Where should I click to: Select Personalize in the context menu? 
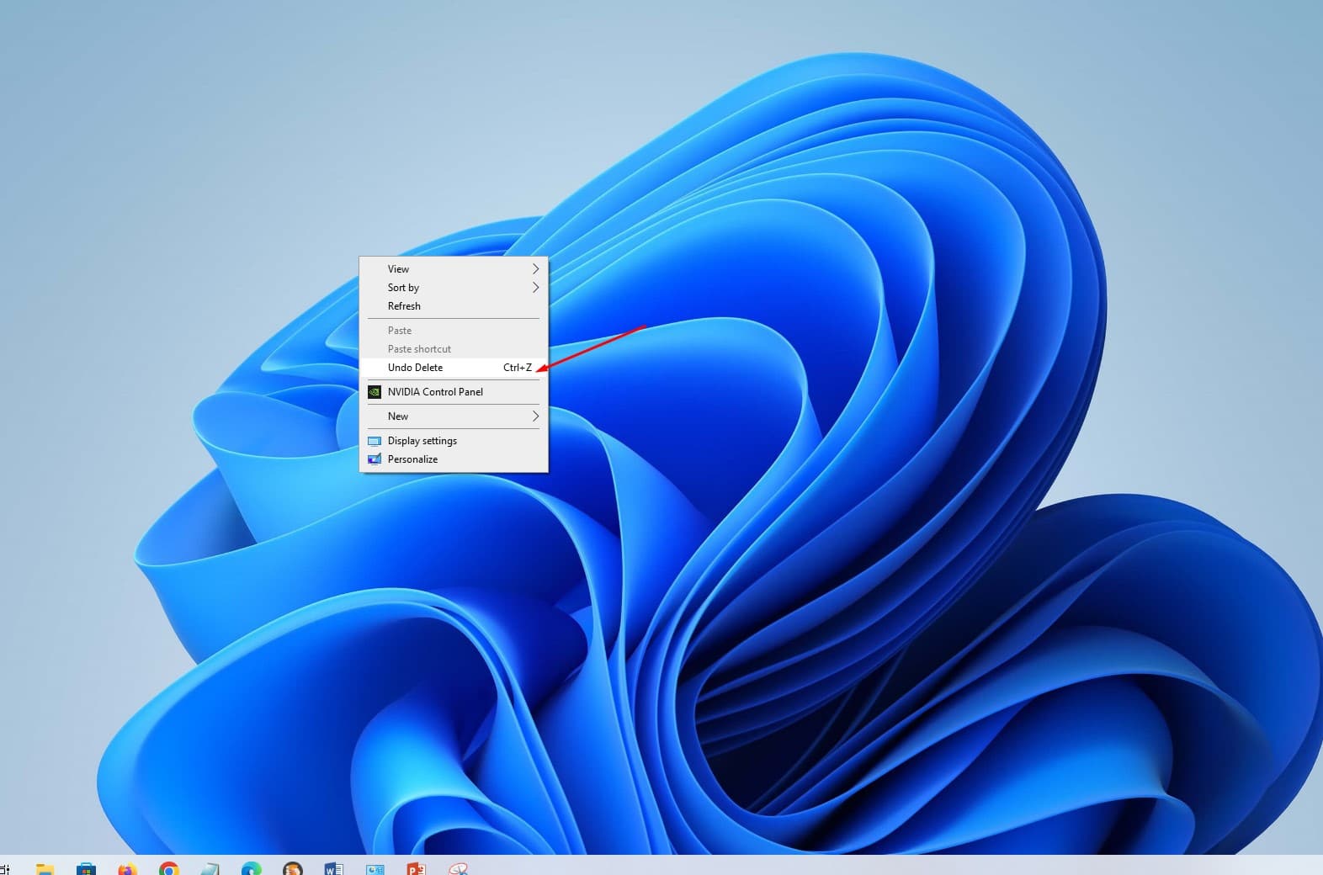(454, 459)
